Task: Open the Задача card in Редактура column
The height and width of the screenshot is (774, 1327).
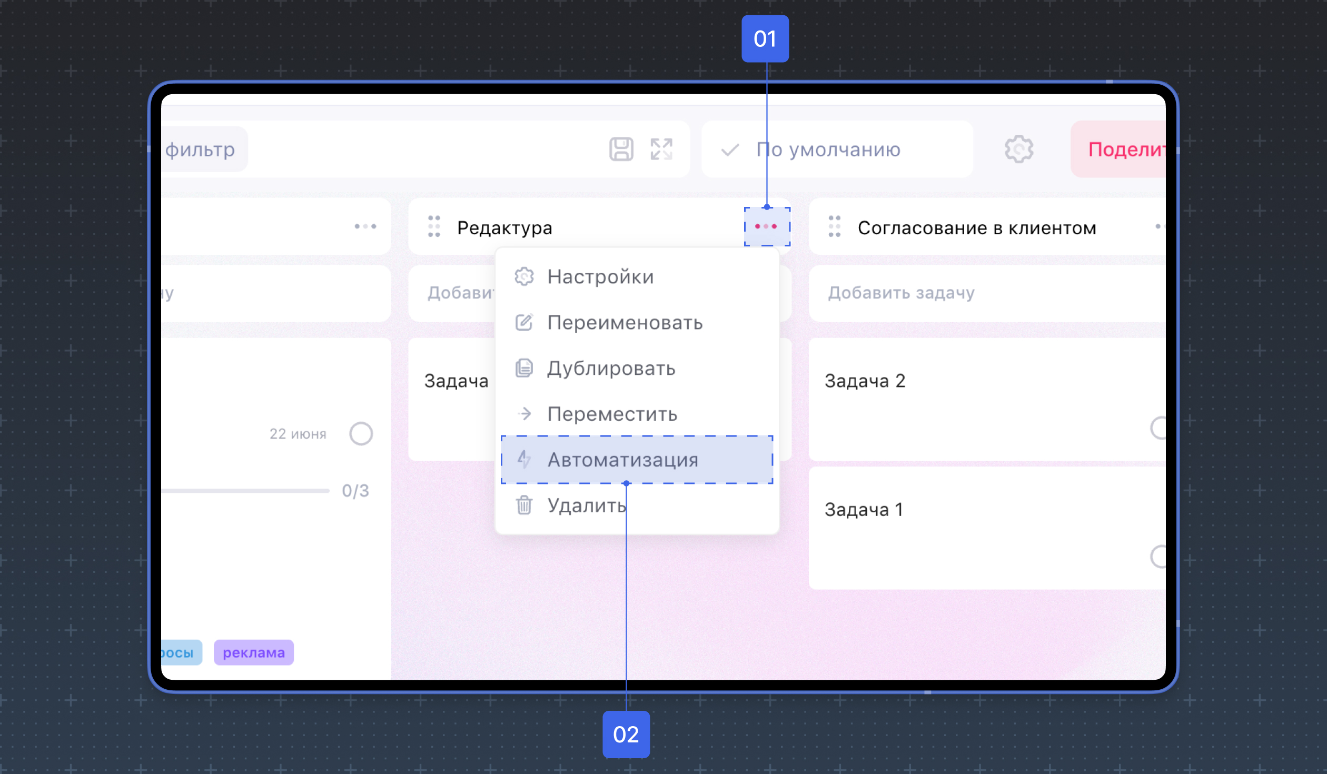Action: 452,399
